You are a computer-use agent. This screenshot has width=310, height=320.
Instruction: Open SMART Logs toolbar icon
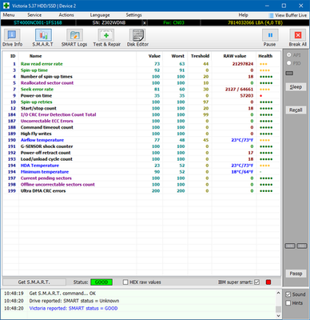point(74,38)
